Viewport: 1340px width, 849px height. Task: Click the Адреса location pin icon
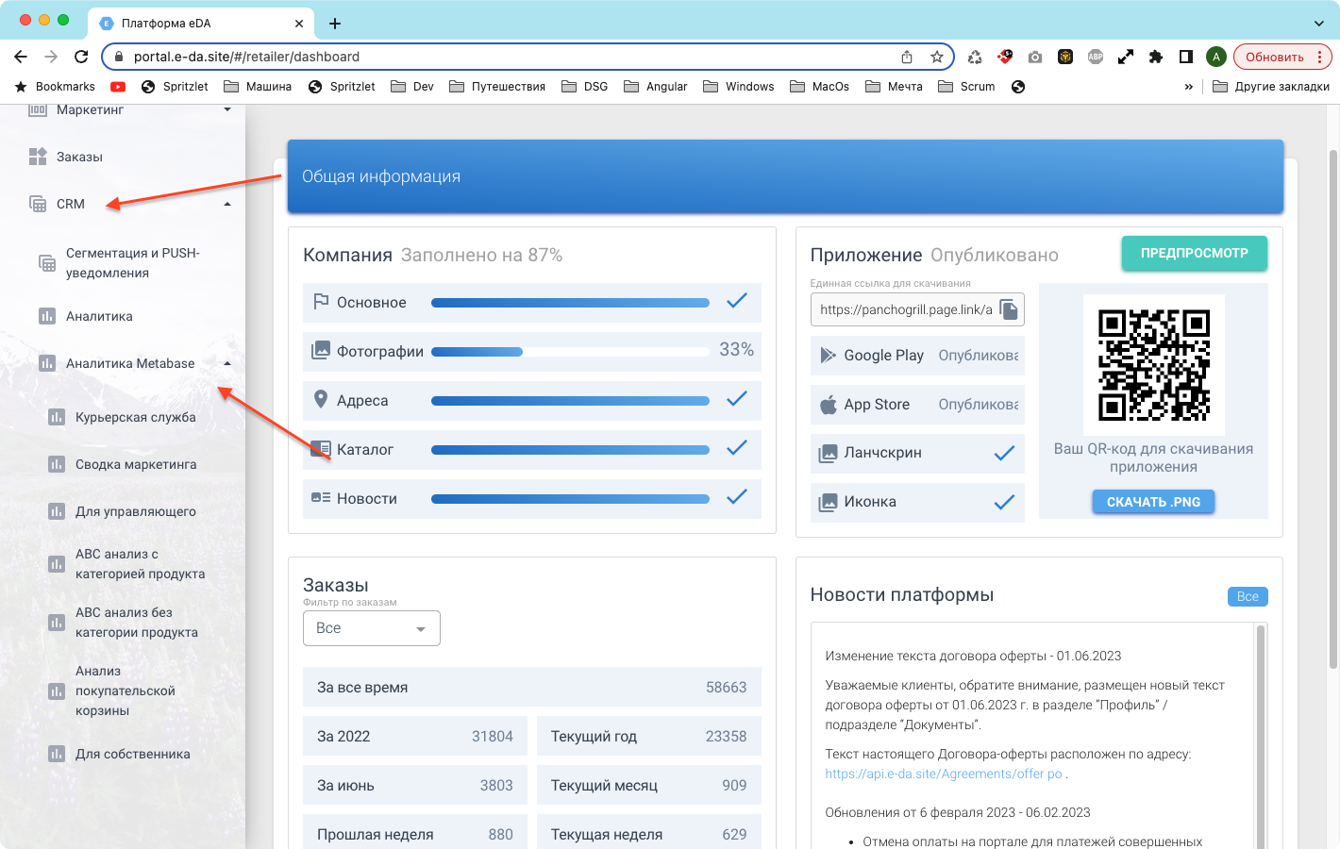[x=321, y=400]
